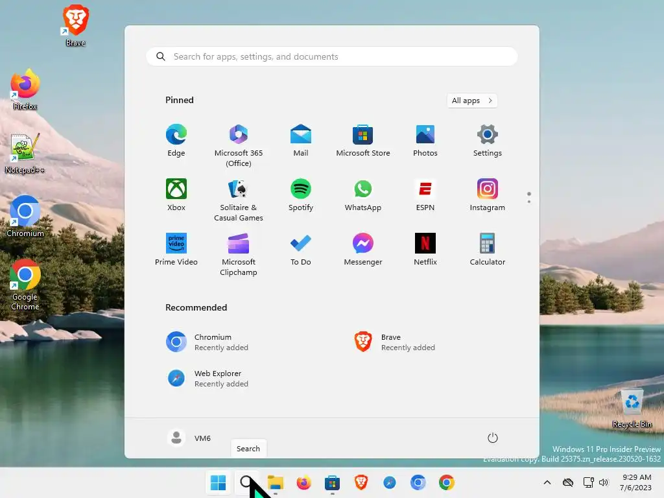Open Microsoft Store from the taskbar
Screen dimensions: 664x498
[333, 482]
